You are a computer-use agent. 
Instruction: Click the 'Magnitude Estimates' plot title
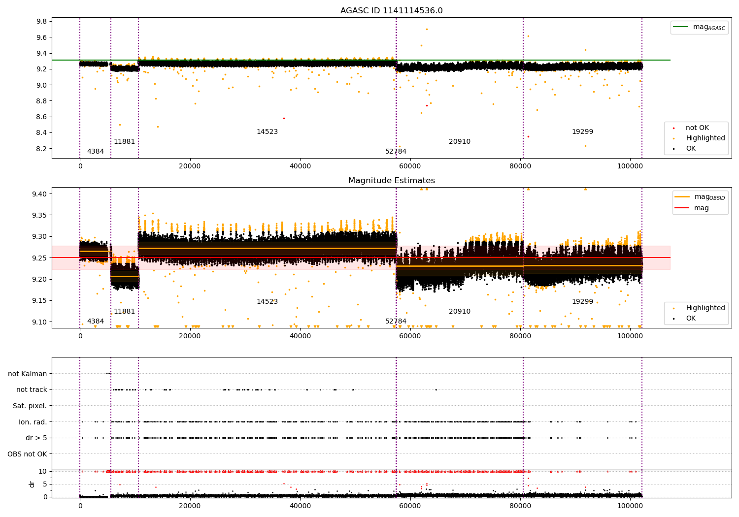pos(391,181)
